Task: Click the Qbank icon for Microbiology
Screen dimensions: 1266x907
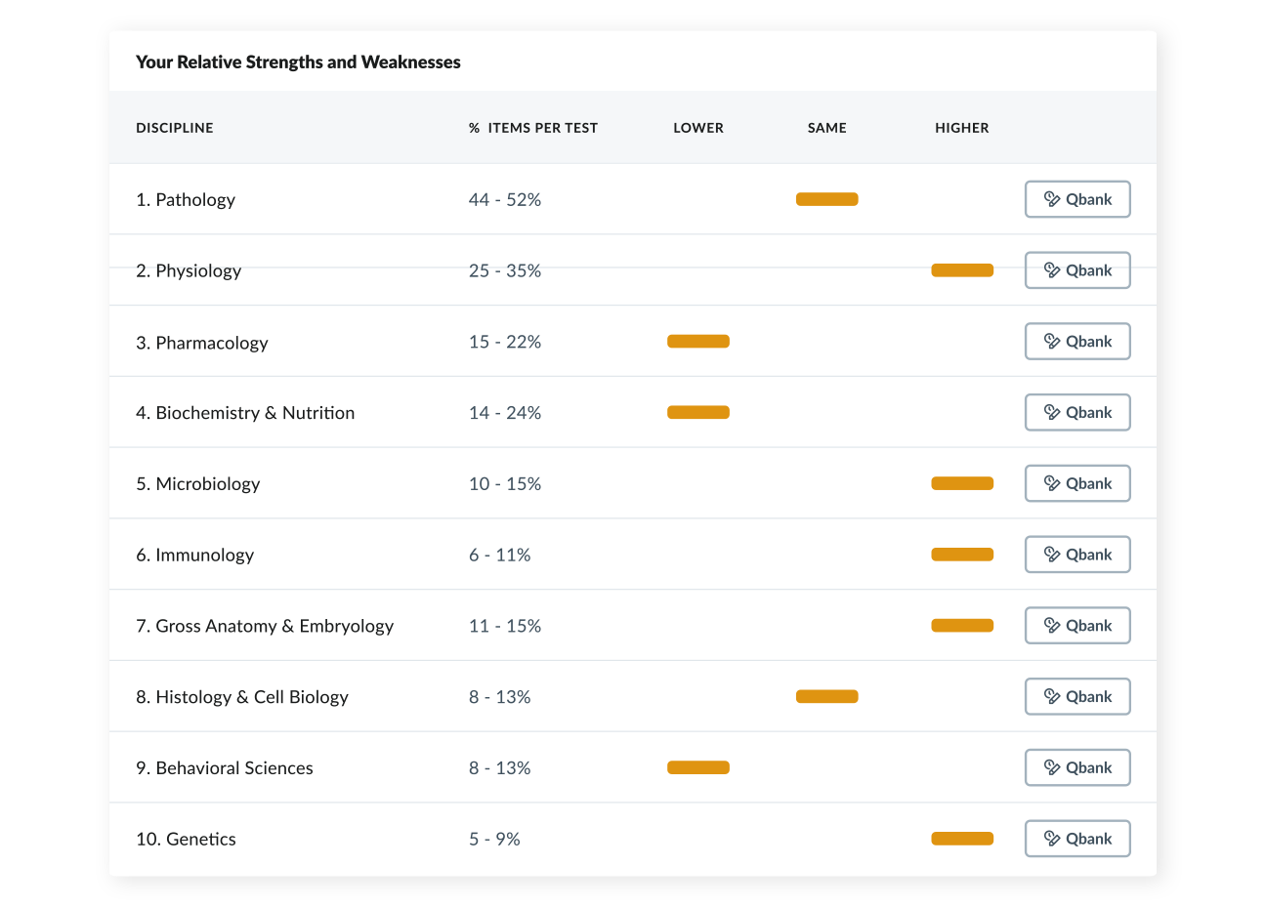Action: (1050, 483)
